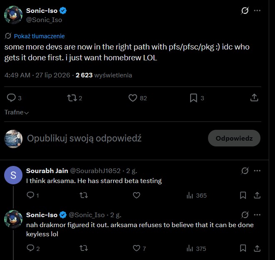Like Sourabh Jain's reply
275x260 pixels.
[136, 195]
